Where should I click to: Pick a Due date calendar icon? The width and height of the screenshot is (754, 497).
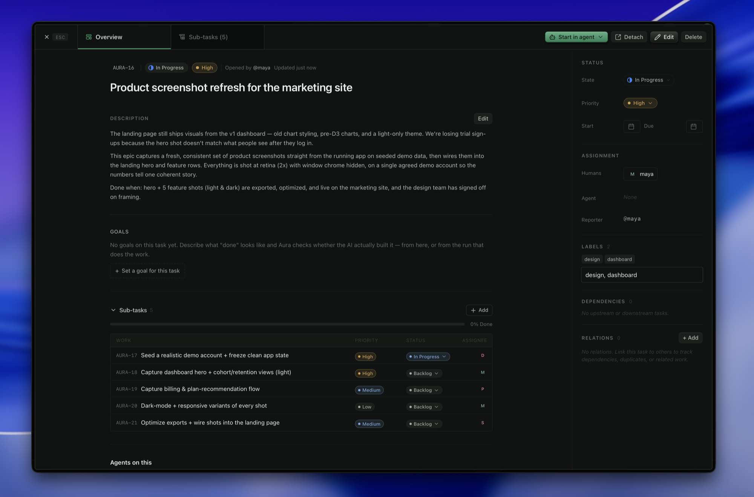[x=694, y=127]
